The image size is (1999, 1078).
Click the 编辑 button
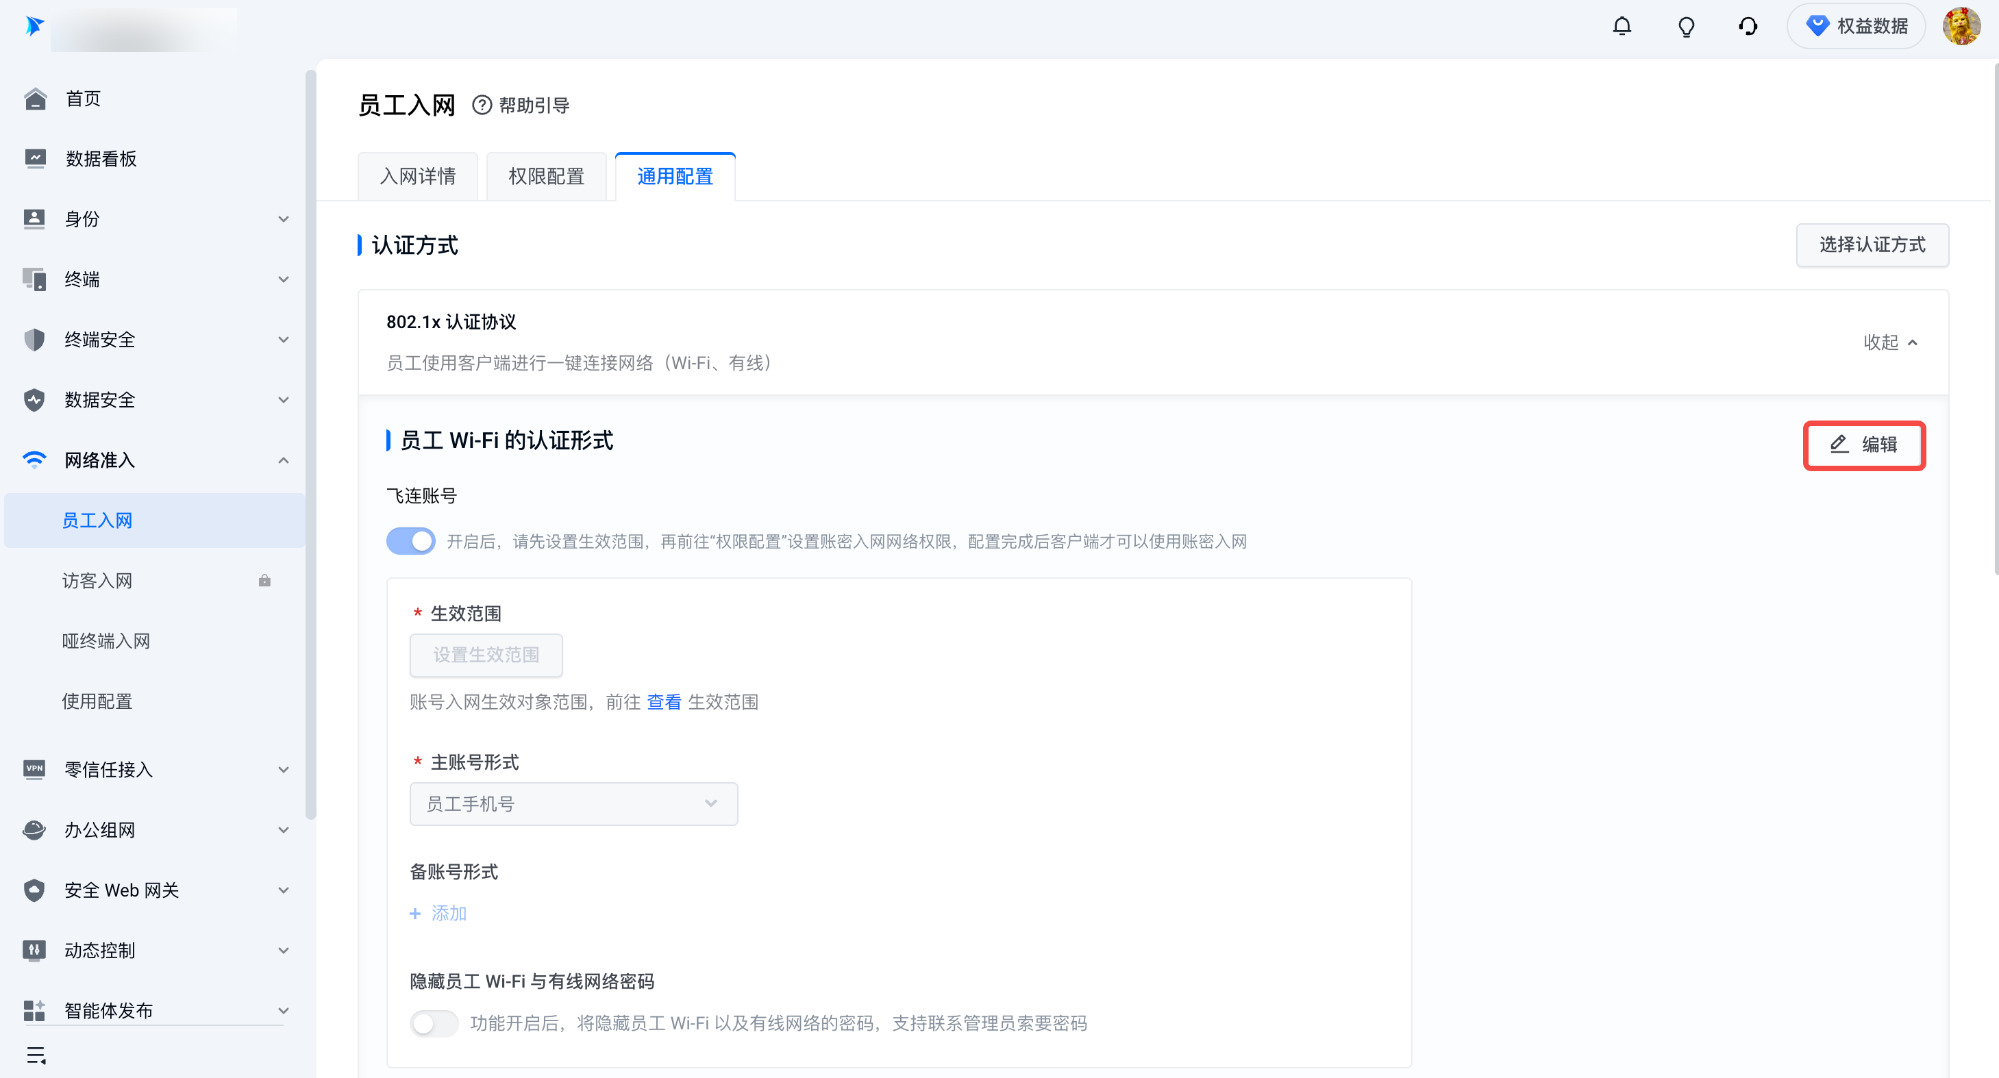[1864, 445]
